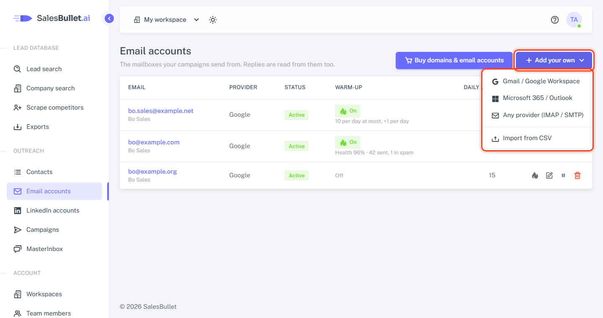Pause the bo@example.org account

(563, 175)
